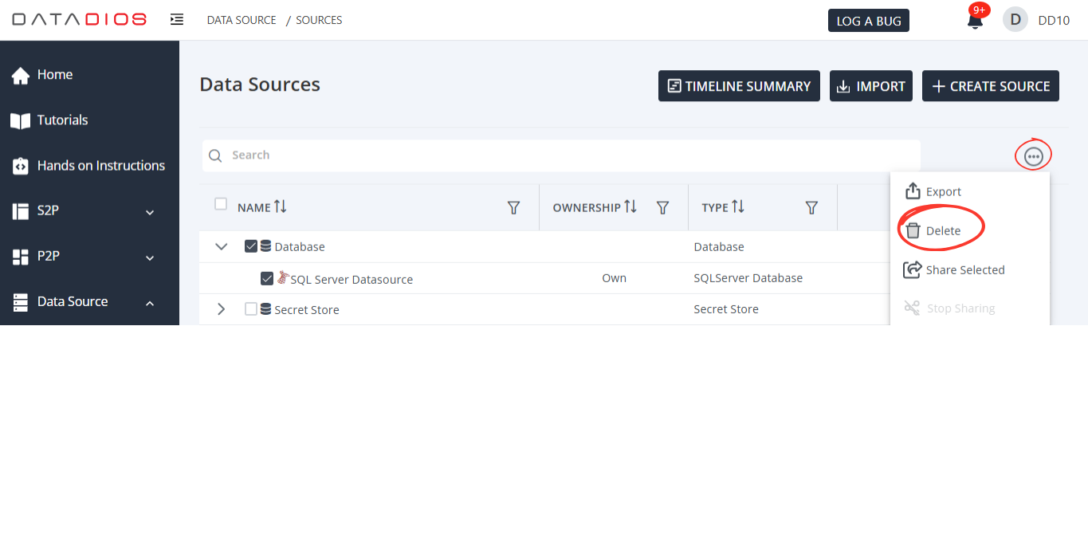
Task: Click the DD10 user avatar
Action: pos(1015,20)
